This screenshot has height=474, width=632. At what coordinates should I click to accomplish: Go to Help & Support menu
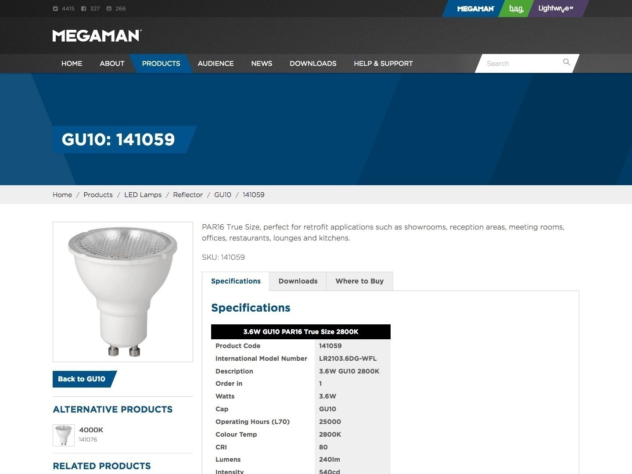tap(383, 63)
